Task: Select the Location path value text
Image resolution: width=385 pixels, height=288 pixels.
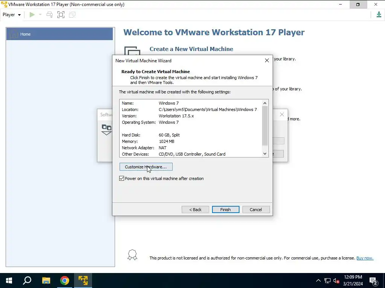Action: 208,109
